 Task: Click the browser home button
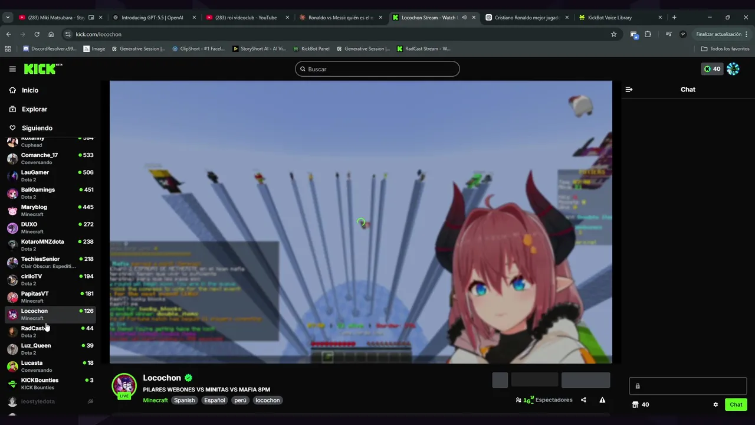51,34
